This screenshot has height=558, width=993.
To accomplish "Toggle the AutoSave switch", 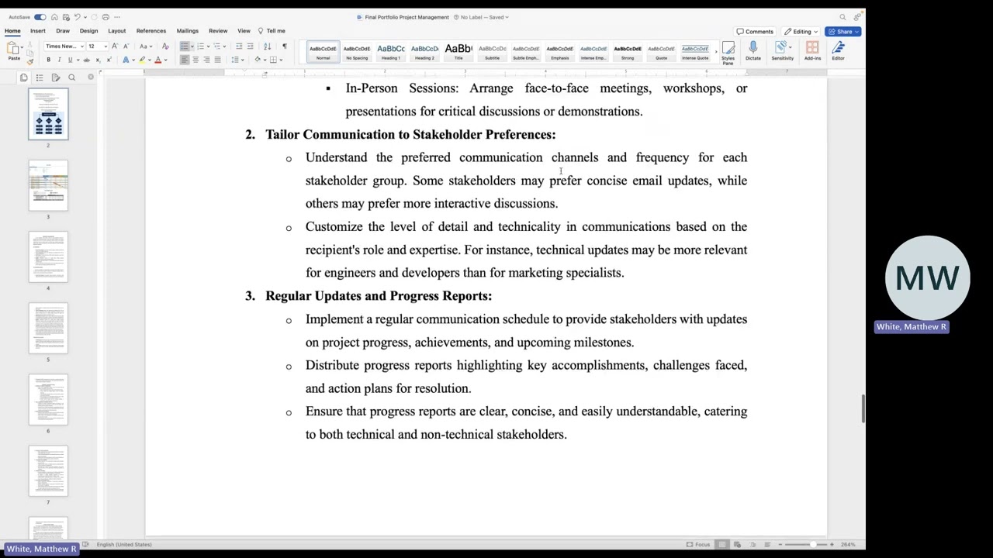I will (x=40, y=17).
